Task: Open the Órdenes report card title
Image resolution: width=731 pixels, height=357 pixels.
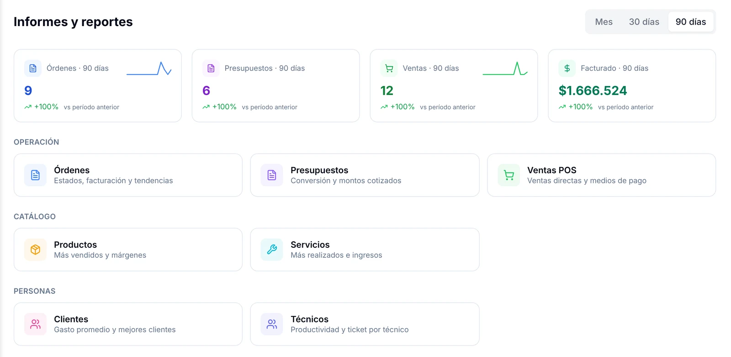Action: (x=72, y=170)
